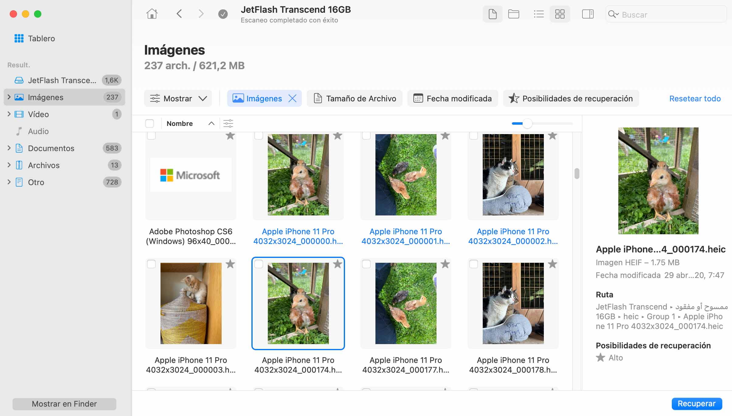Star the 4032x3024_000178 image
Image resolution: width=732 pixels, height=416 pixels.
tap(552, 264)
